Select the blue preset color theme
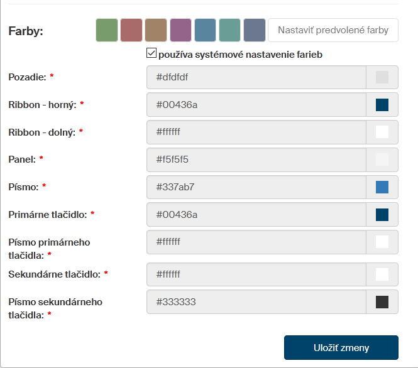Viewport: 418px width, 368px height. point(205,30)
